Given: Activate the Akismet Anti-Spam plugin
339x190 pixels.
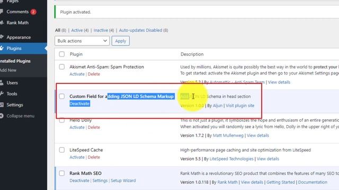Looking at the screenshot, I should click(x=77, y=74).
